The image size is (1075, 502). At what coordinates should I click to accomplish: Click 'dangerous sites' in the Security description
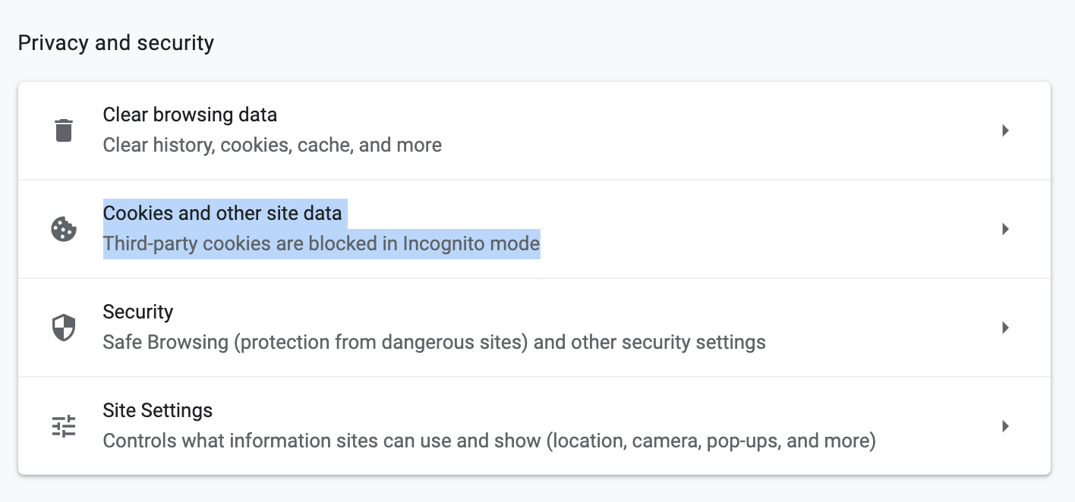[x=454, y=343]
